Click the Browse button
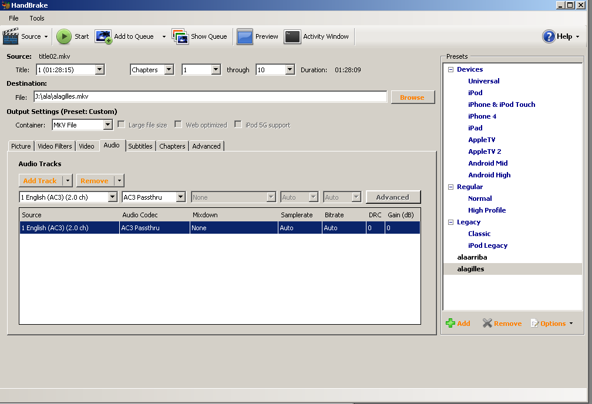 pos(413,97)
